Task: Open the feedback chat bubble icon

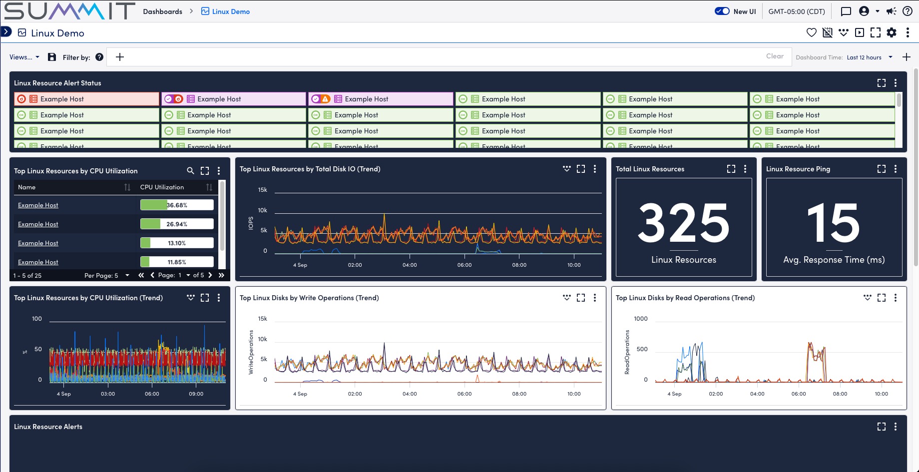Action: point(846,11)
